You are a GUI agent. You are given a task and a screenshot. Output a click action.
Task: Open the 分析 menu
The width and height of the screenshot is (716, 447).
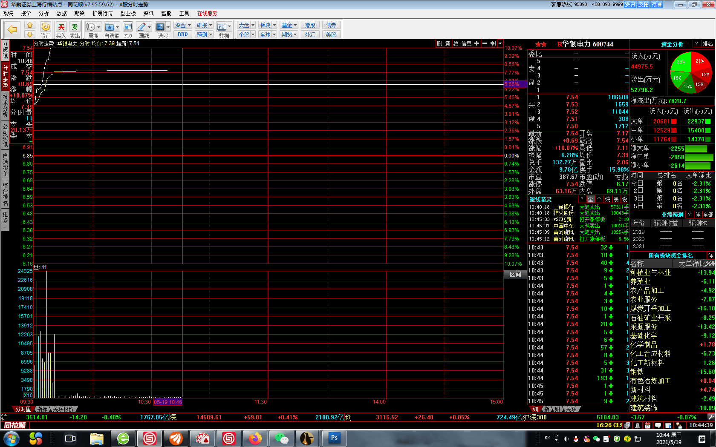[x=44, y=13]
